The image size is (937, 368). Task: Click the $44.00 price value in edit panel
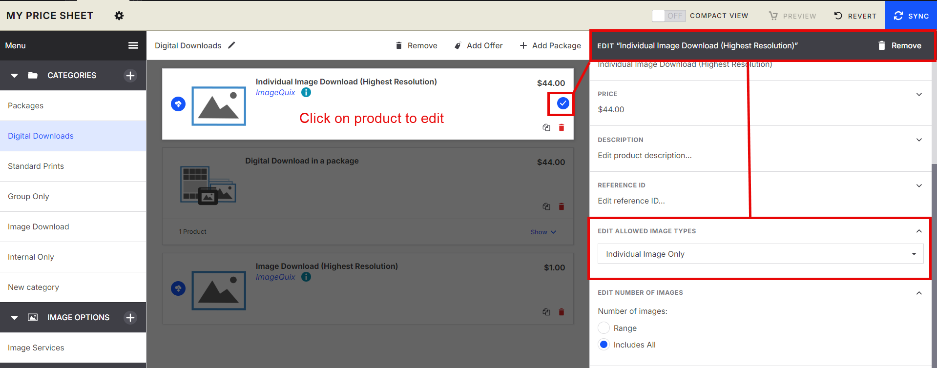[x=611, y=109]
